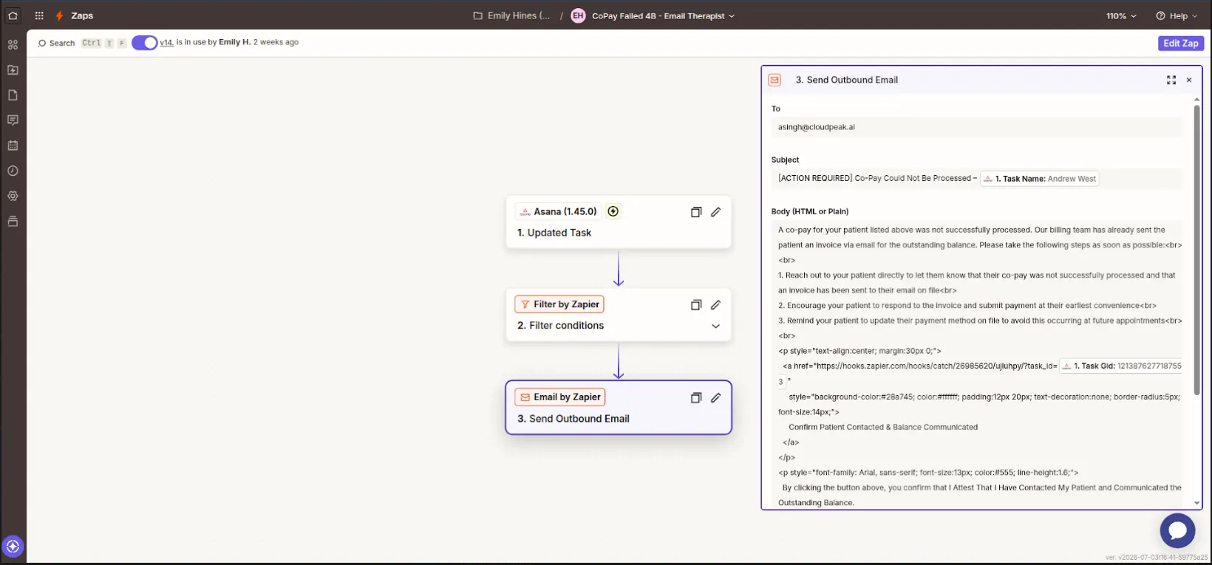Click the Search text in the toolbar
The width and height of the screenshot is (1212, 565).
coord(62,43)
